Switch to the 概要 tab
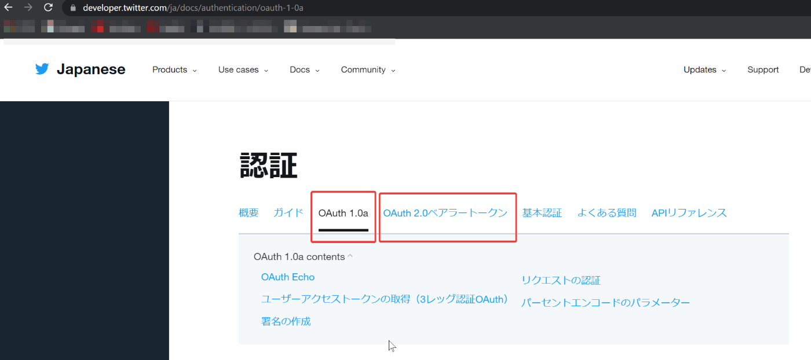The height and width of the screenshot is (360, 811). tap(249, 213)
